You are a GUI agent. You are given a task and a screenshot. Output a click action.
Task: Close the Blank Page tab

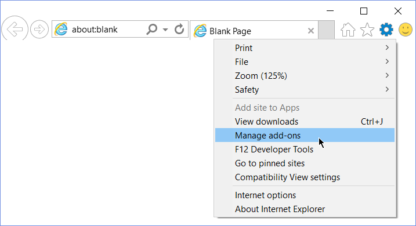click(x=311, y=31)
